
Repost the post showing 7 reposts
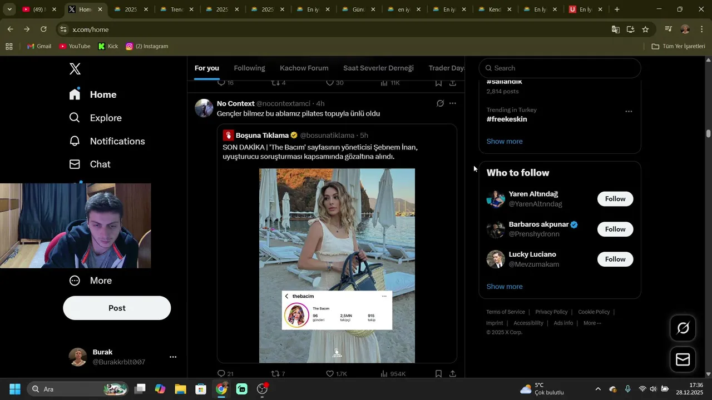coord(278,374)
